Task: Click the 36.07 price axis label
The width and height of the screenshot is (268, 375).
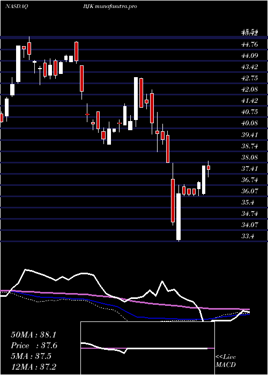Action: 250,191
